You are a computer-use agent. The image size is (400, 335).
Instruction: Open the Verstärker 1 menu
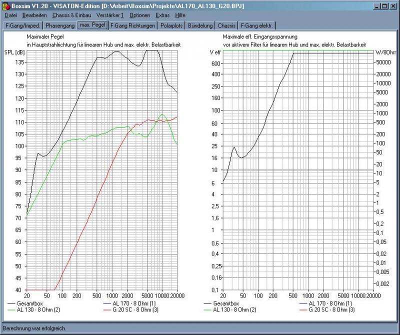(110, 15)
